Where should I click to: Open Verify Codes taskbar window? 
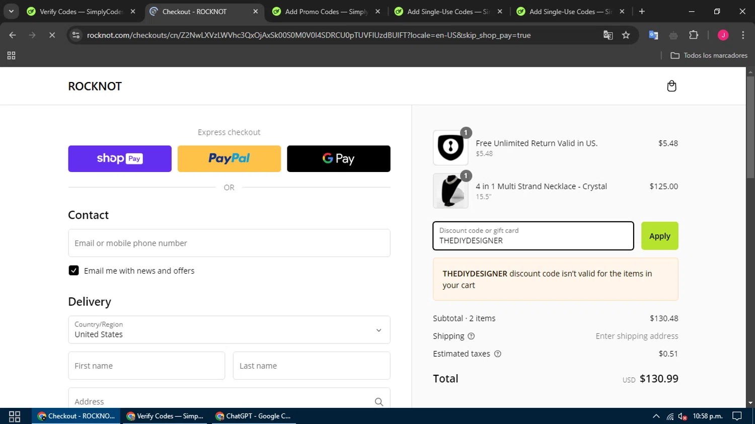(x=165, y=416)
